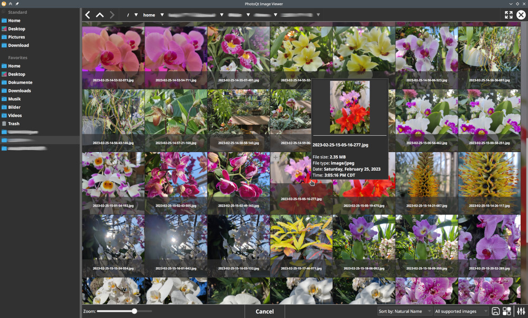528x318 pixels.
Task: Select thumbnail 2023-02-25-15-14-26-117.jpg
Action: pos(489,183)
